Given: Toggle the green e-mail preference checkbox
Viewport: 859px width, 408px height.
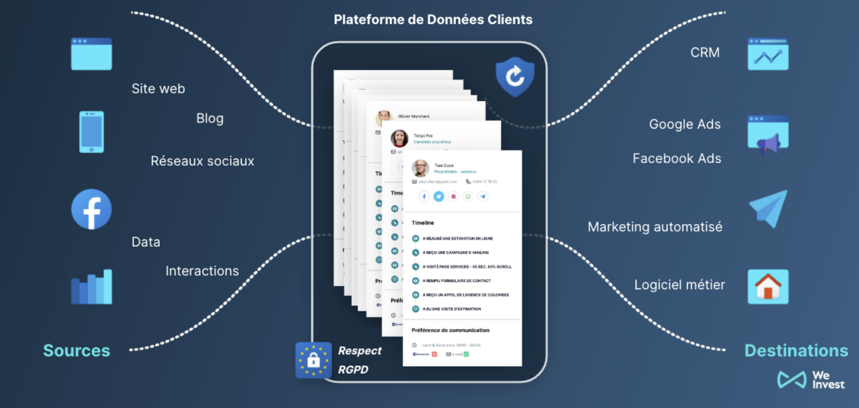Looking at the screenshot, I should [x=466, y=354].
